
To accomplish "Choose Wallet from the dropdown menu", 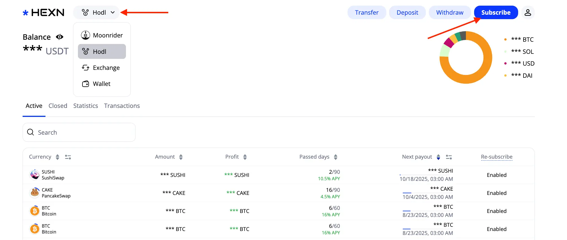I will (102, 84).
